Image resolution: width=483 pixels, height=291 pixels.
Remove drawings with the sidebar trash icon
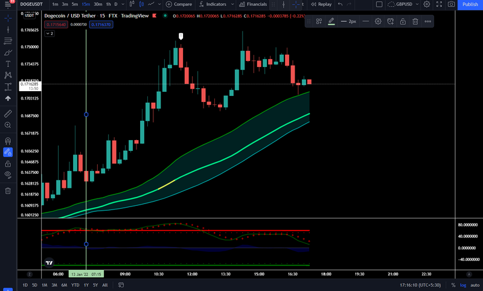click(8, 191)
